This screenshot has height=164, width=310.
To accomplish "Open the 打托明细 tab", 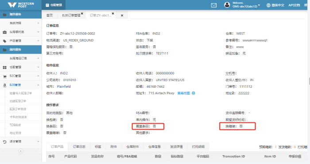I will (x=198, y=147).
